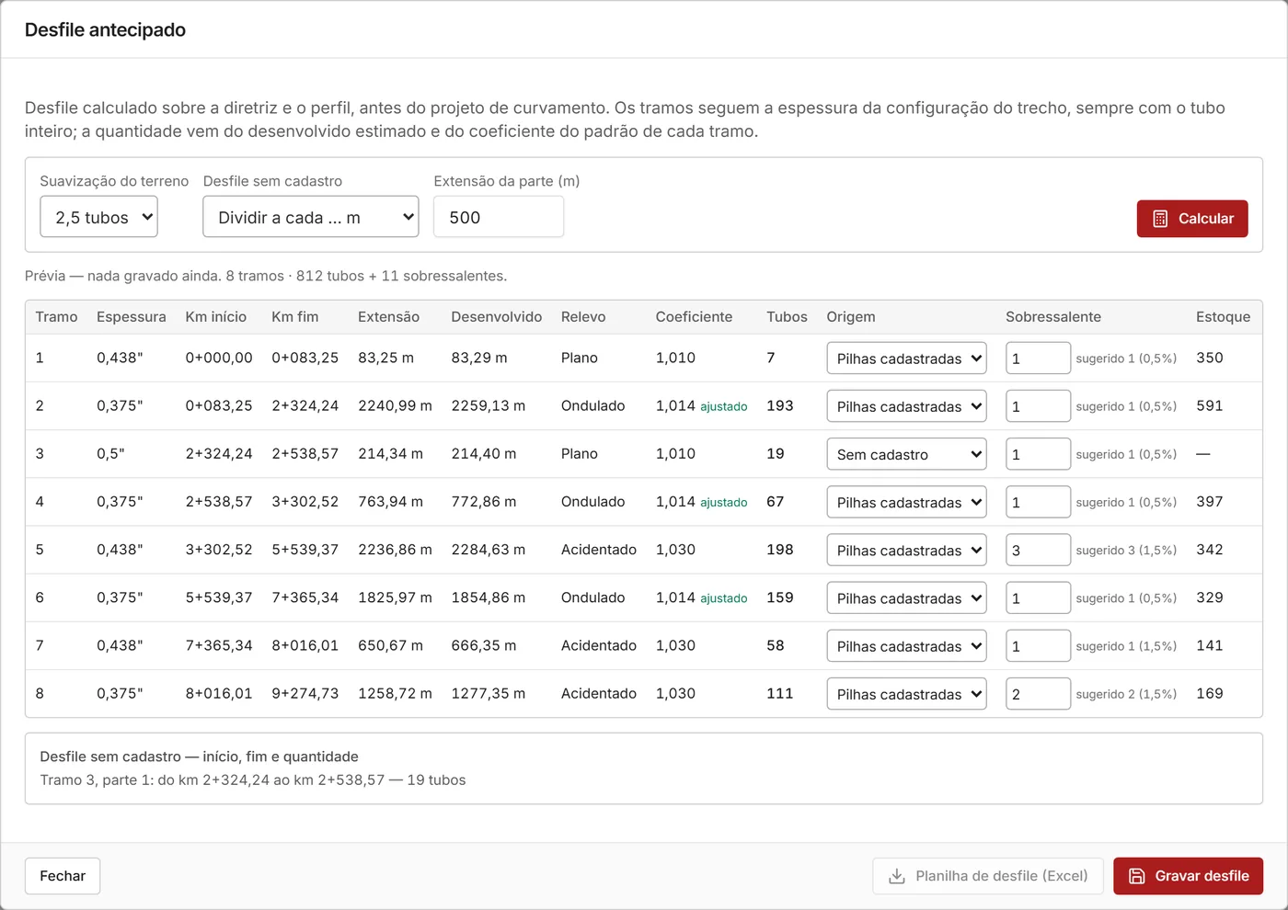Click the 'Tramo 3, parte 1' summary line
The height and width of the screenshot is (910, 1288).
253,779
